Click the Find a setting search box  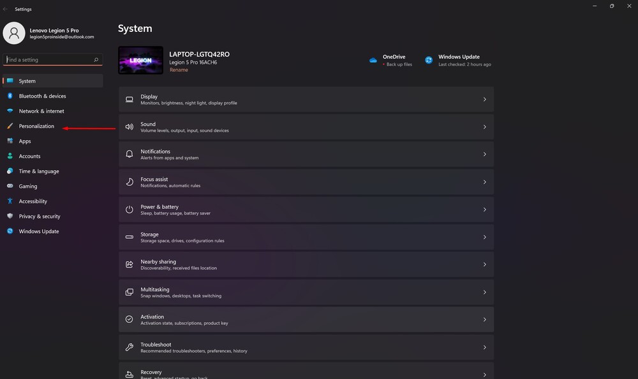coord(52,60)
